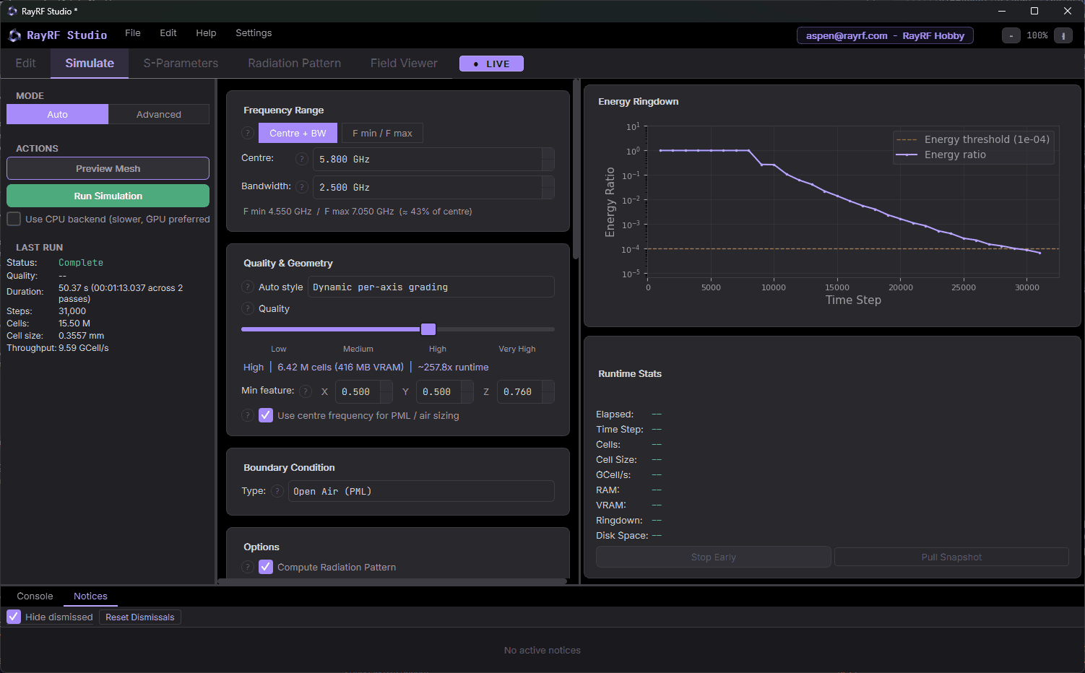Uncheck the Hide dismissed checkbox

pyautogui.click(x=14, y=617)
